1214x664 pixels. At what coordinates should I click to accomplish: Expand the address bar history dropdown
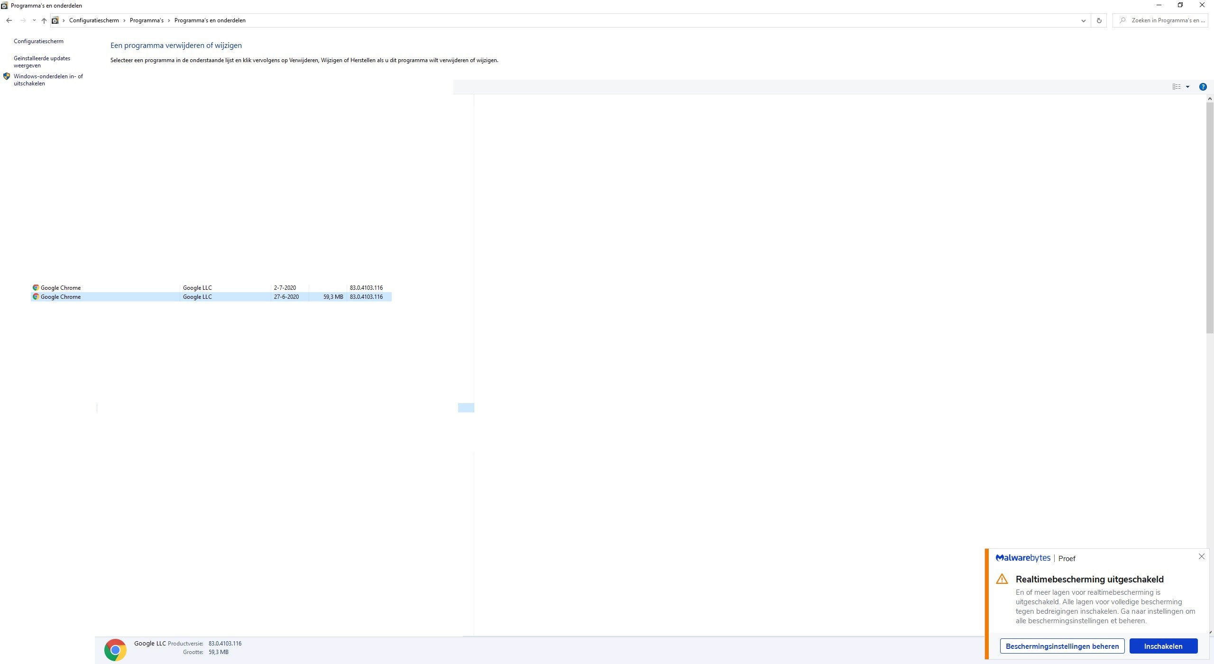(x=1083, y=20)
